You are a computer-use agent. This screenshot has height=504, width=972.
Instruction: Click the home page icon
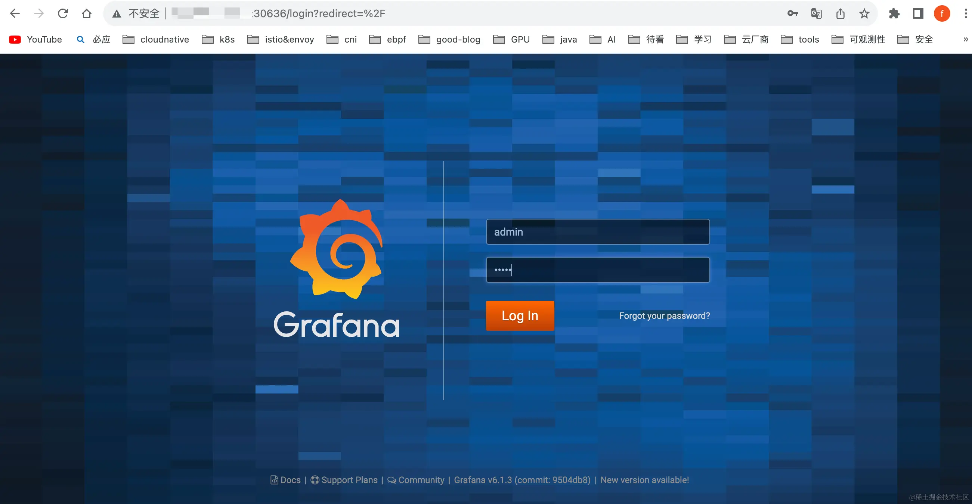click(x=86, y=13)
